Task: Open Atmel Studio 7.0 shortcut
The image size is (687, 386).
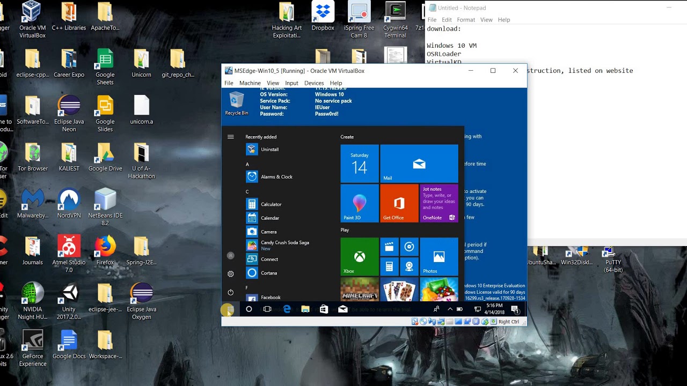Action: 69,254
